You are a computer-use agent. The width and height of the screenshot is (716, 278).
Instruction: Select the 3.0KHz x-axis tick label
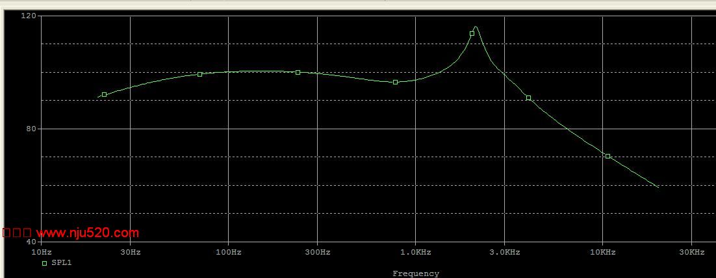point(505,252)
